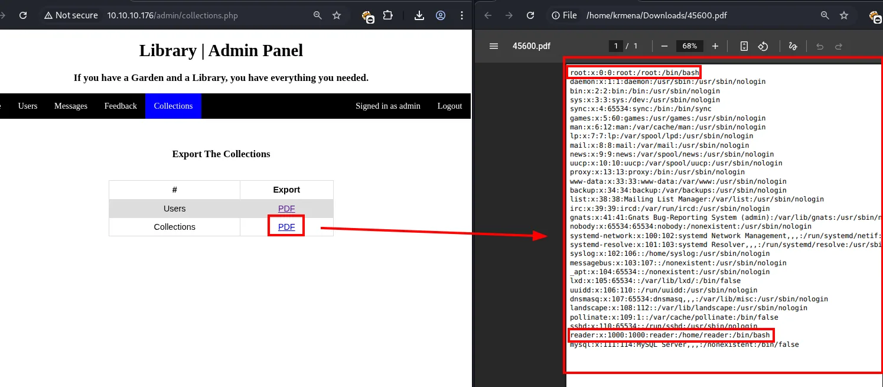
Task: Click the mysql:x:111:114 line in PDF
Action: (x=684, y=344)
